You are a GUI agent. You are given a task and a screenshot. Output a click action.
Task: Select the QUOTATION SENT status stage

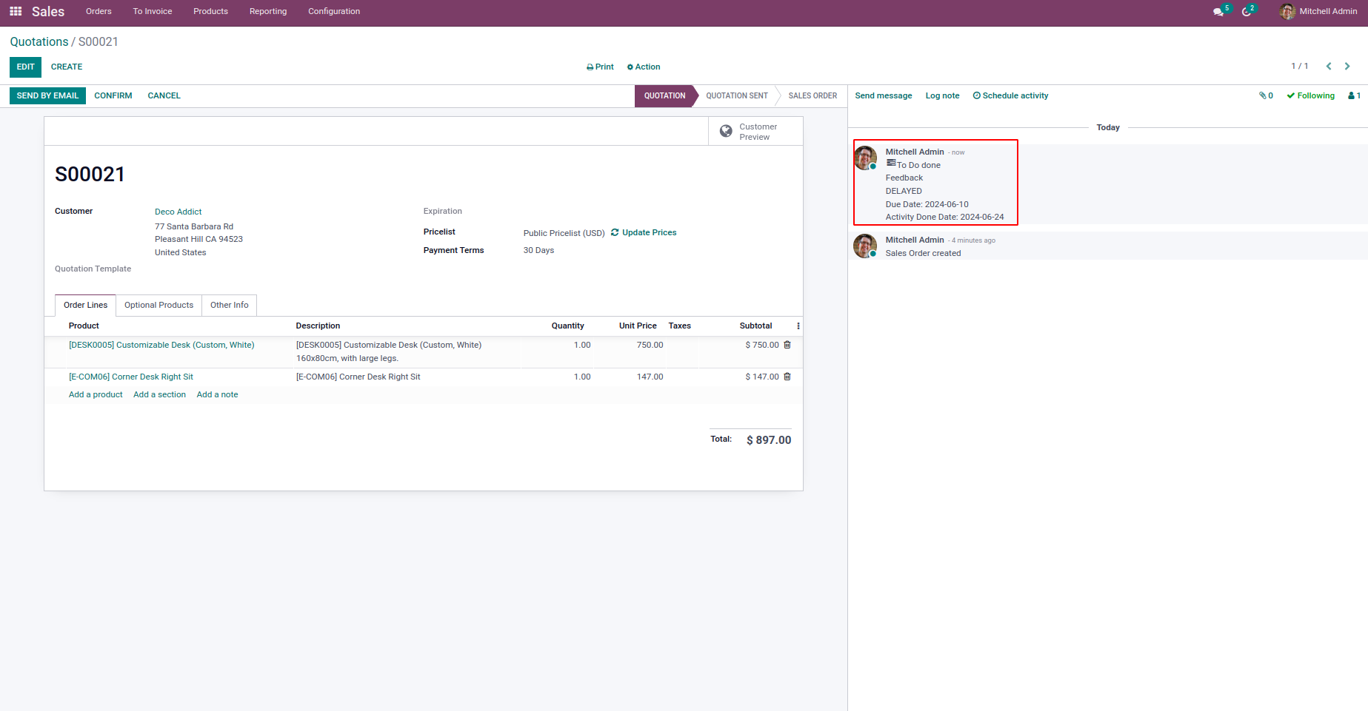tap(737, 95)
